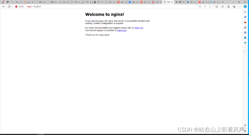
Task: Open the sidebar Outlook icon
Action: [x=245, y=38]
